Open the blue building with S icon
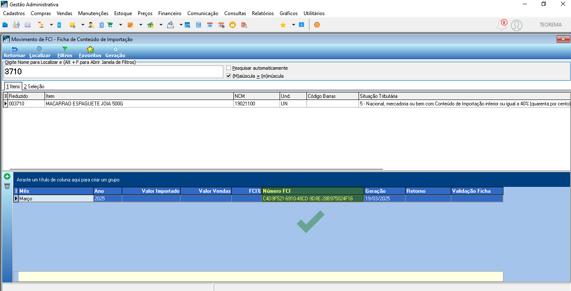The image size is (571, 291). 101,25
